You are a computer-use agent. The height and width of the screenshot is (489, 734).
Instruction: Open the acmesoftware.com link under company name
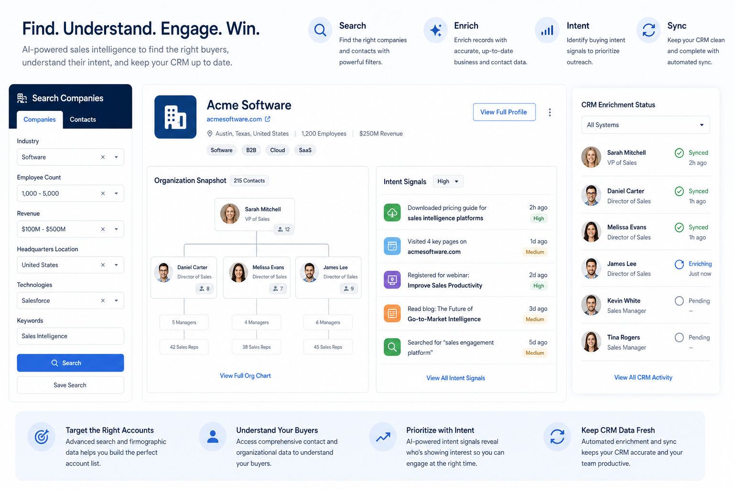234,119
